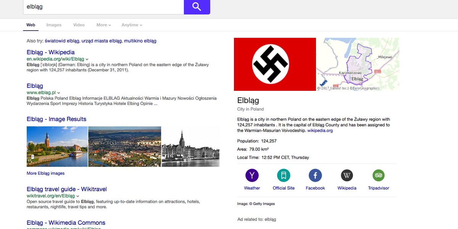Try the suggestion 'multikino elbląg'
Viewport: 458px width, 229px height.
(x=140, y=41)
